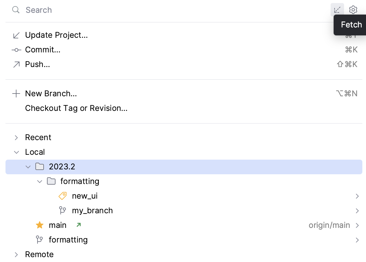Expand the Remote branches group
The image size is (366, 262).
pos(16,254)
